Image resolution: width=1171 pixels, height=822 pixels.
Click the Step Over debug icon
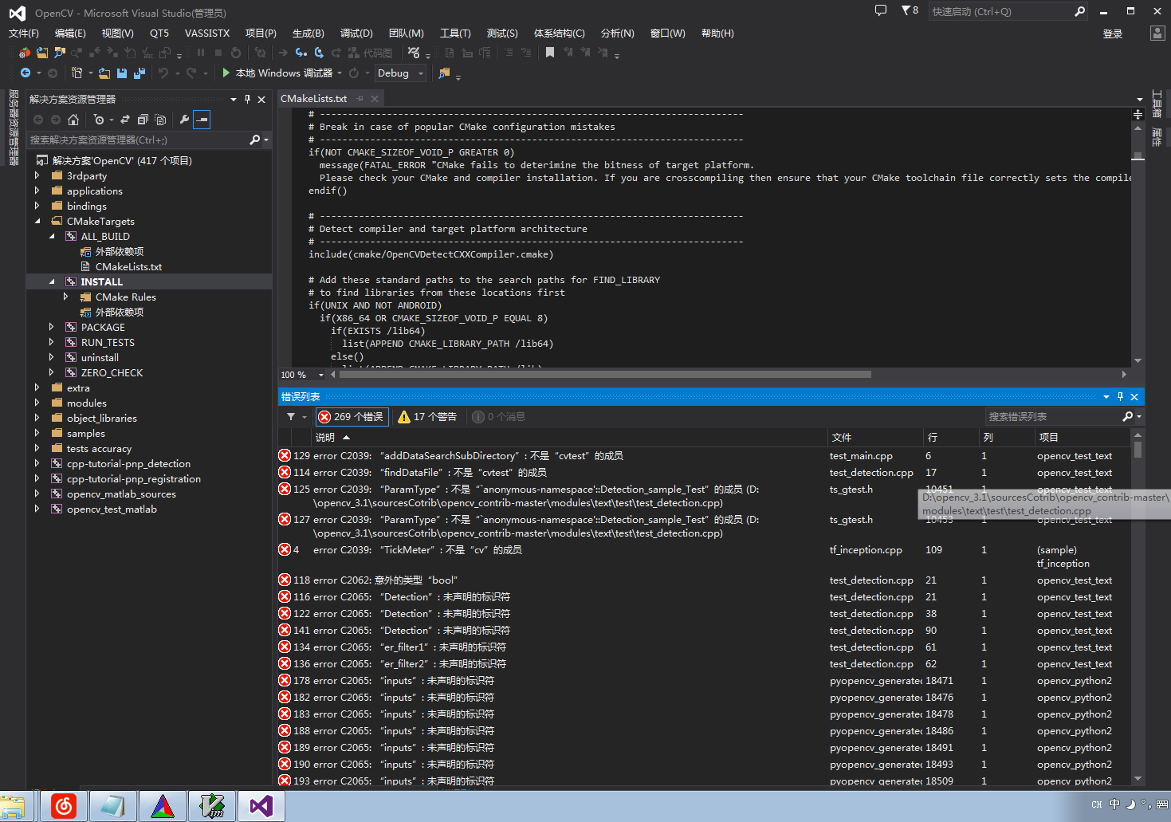319,53
